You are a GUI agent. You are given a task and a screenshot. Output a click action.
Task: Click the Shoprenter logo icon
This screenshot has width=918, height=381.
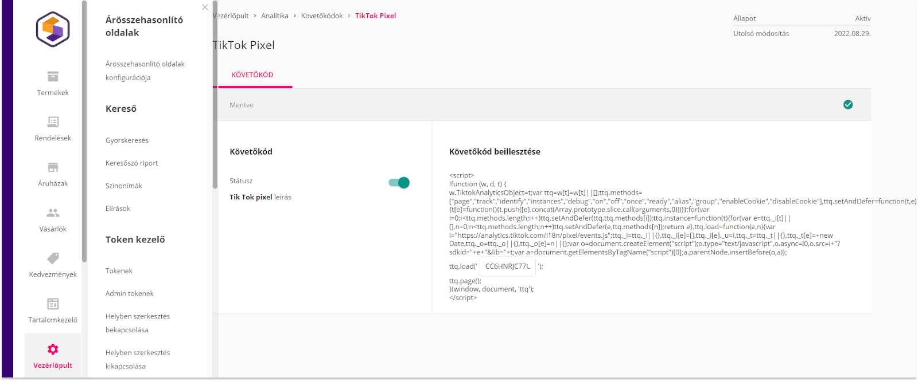(x=53, y=29)
